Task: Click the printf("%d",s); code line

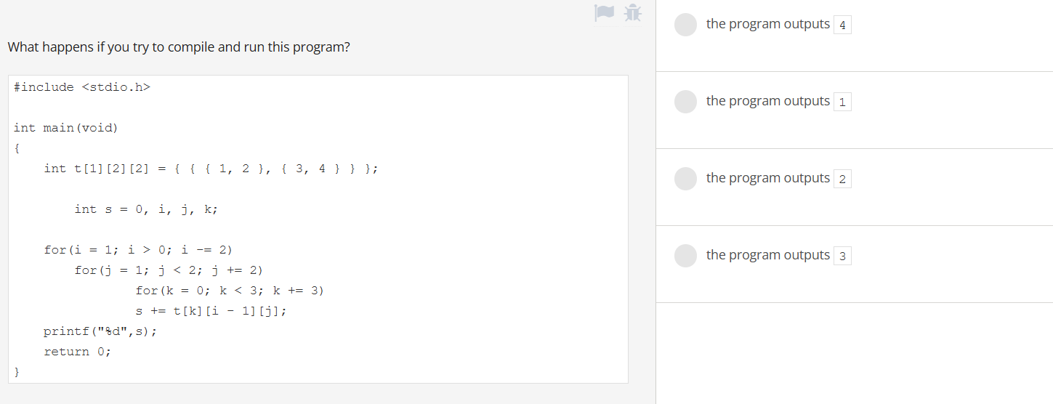Action: [100, 331]
